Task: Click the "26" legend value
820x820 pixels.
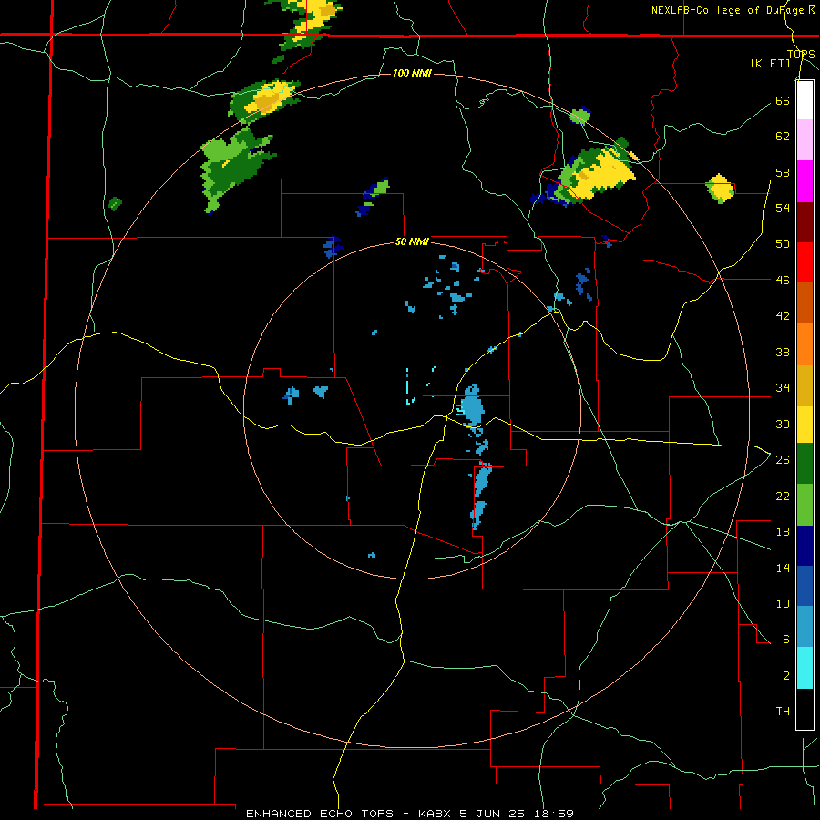Action: pos(783,460)
